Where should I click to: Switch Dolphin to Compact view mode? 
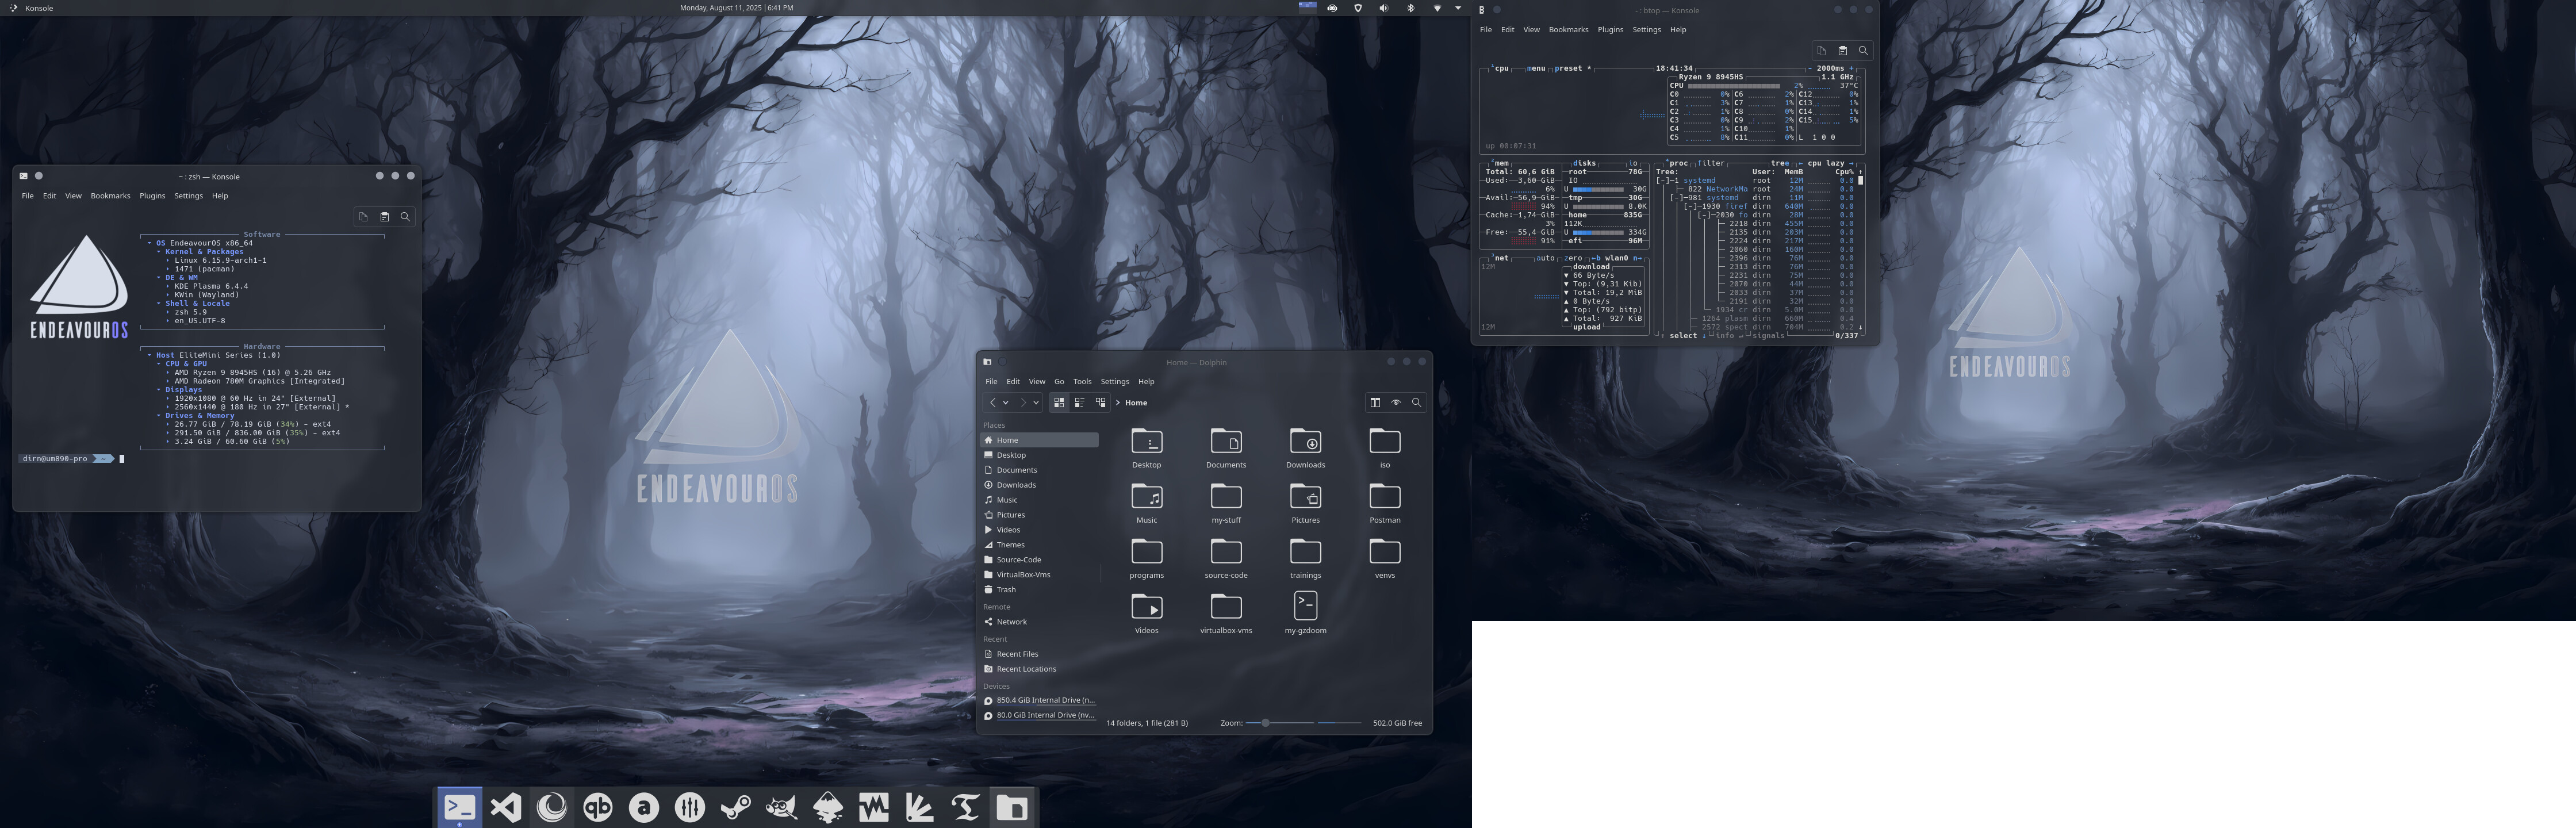[x=1080, y=403]
